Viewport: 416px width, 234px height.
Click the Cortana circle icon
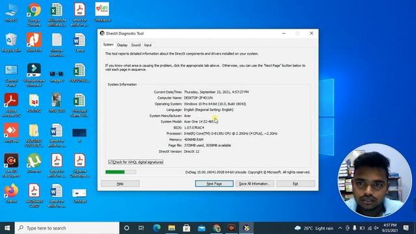point(127,228)
